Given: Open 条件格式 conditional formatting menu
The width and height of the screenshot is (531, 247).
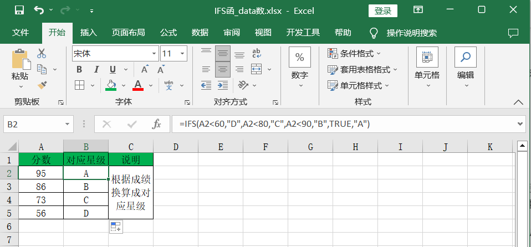Looking at the screenshot, I should [354, 53].
